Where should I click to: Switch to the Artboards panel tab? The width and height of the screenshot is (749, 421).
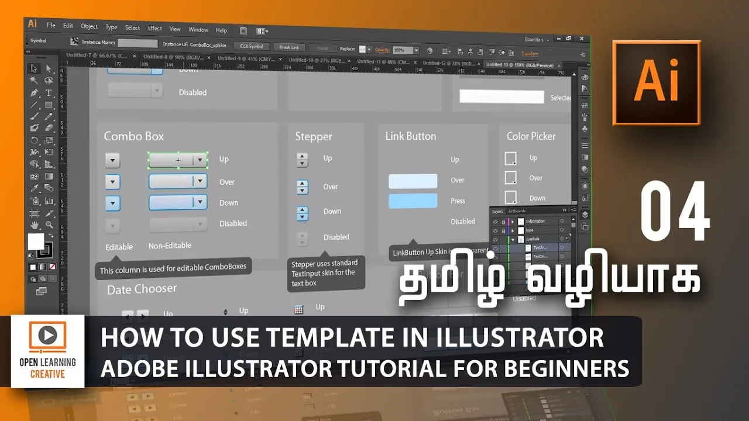517,211
